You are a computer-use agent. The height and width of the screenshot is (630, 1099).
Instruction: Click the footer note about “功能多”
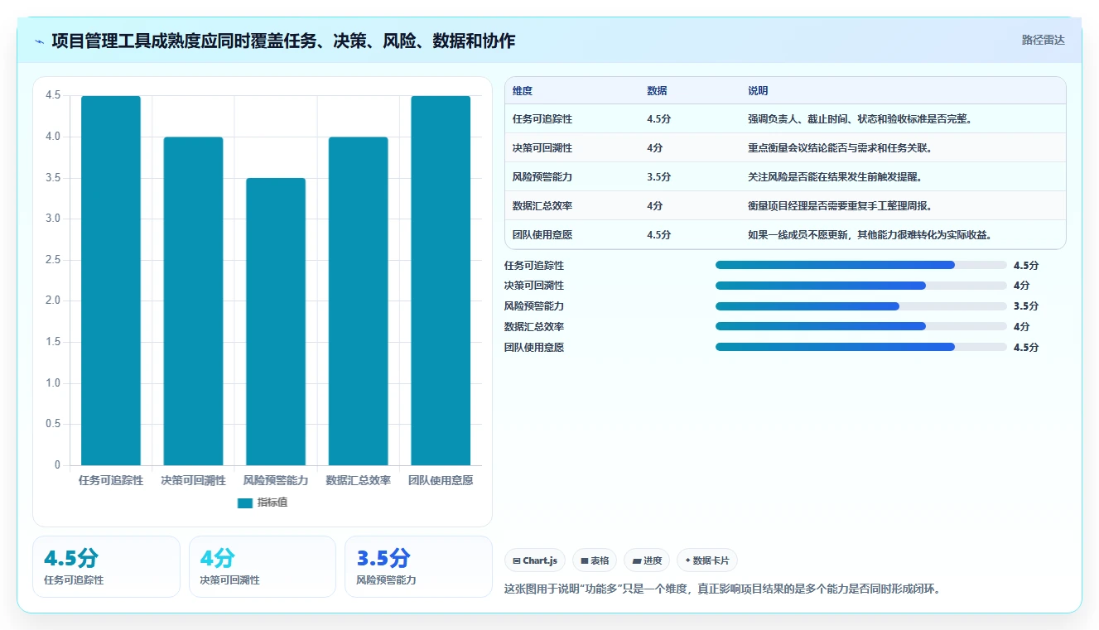pyautogui.click(x=723, y=589)
